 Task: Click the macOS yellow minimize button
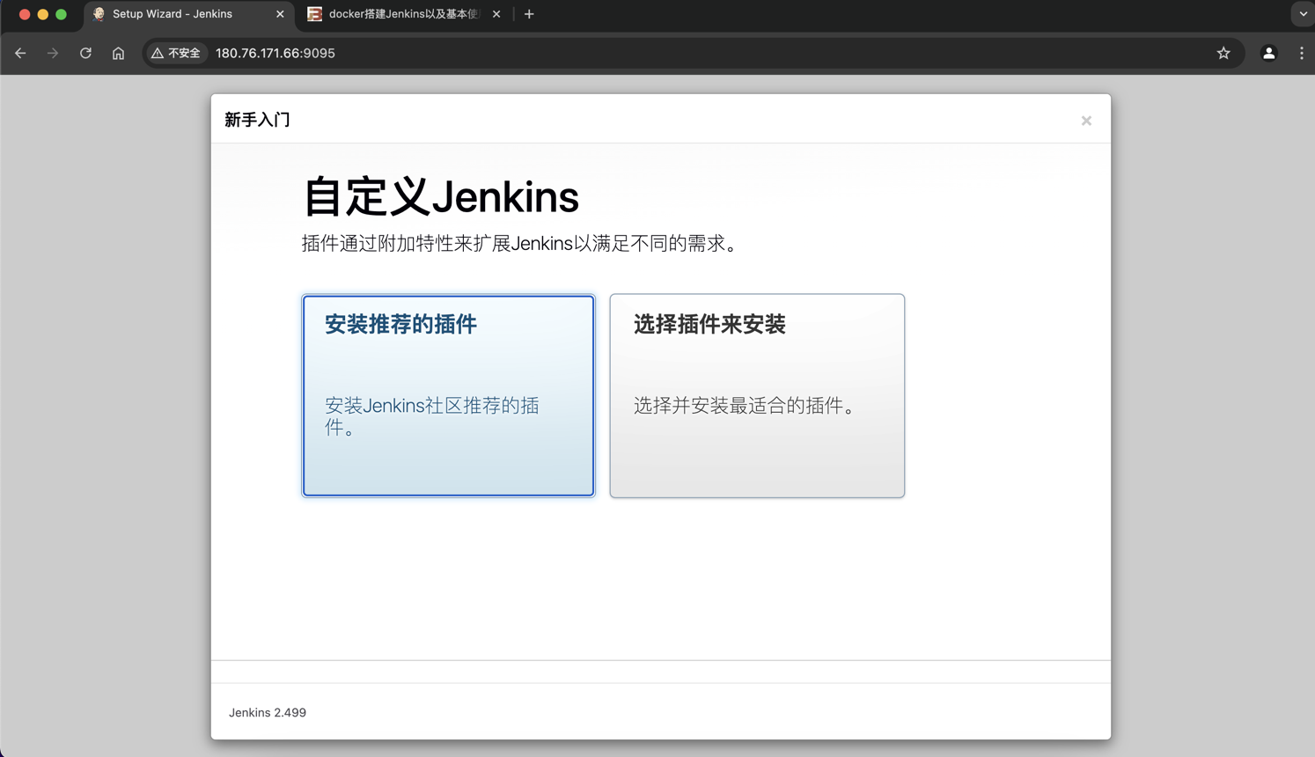point(43,14)
